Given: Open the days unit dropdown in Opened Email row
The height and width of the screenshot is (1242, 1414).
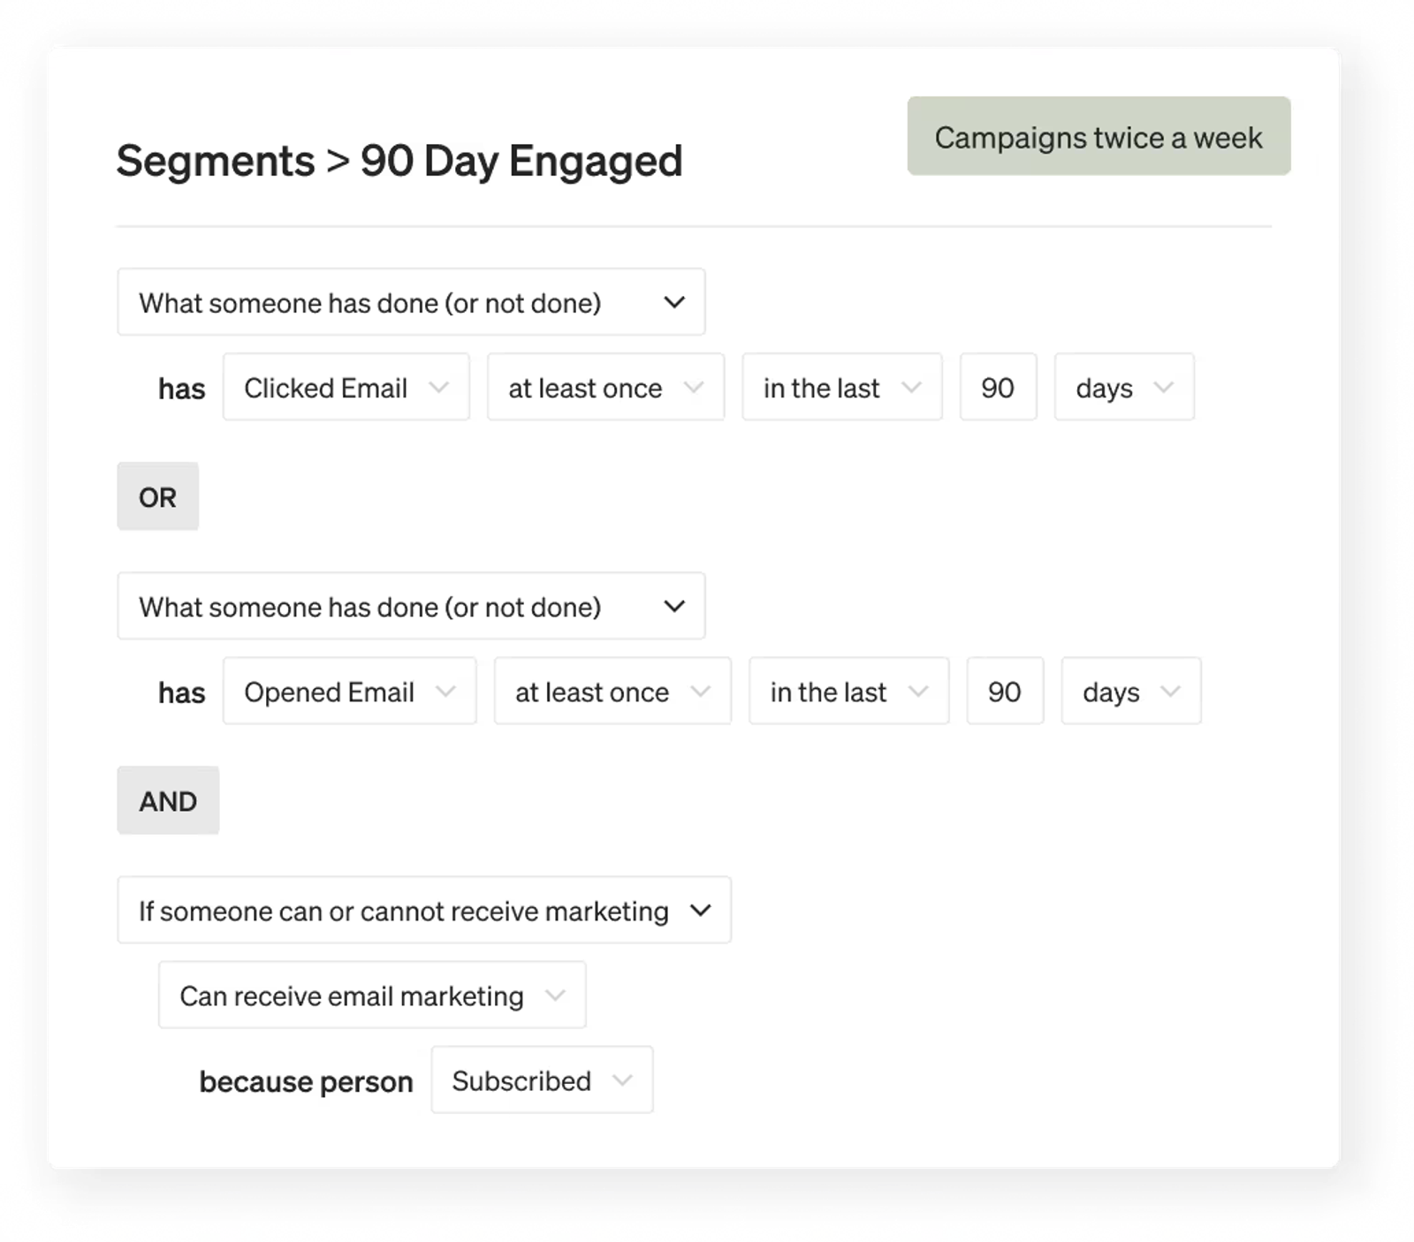Looking at the screenshot, I should [1131, 691].
